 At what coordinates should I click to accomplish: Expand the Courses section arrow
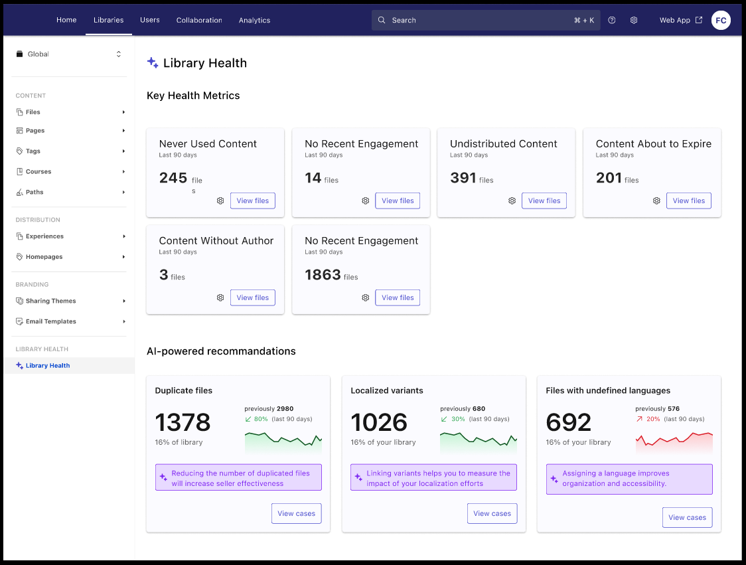pyautogui.click(x=123, y=171)
